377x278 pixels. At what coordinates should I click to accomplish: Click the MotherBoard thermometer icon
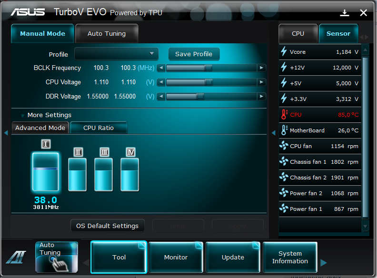[284, 130]
